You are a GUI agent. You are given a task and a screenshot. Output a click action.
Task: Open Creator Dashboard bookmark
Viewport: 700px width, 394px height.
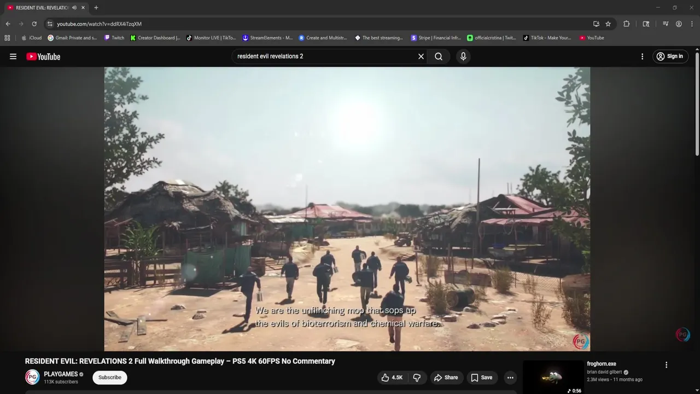pyautogui.click(x=155, y=38)
